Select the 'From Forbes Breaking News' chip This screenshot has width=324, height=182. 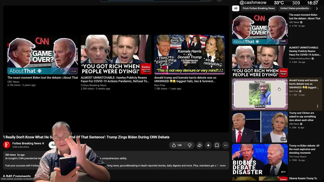pos(259,8)
